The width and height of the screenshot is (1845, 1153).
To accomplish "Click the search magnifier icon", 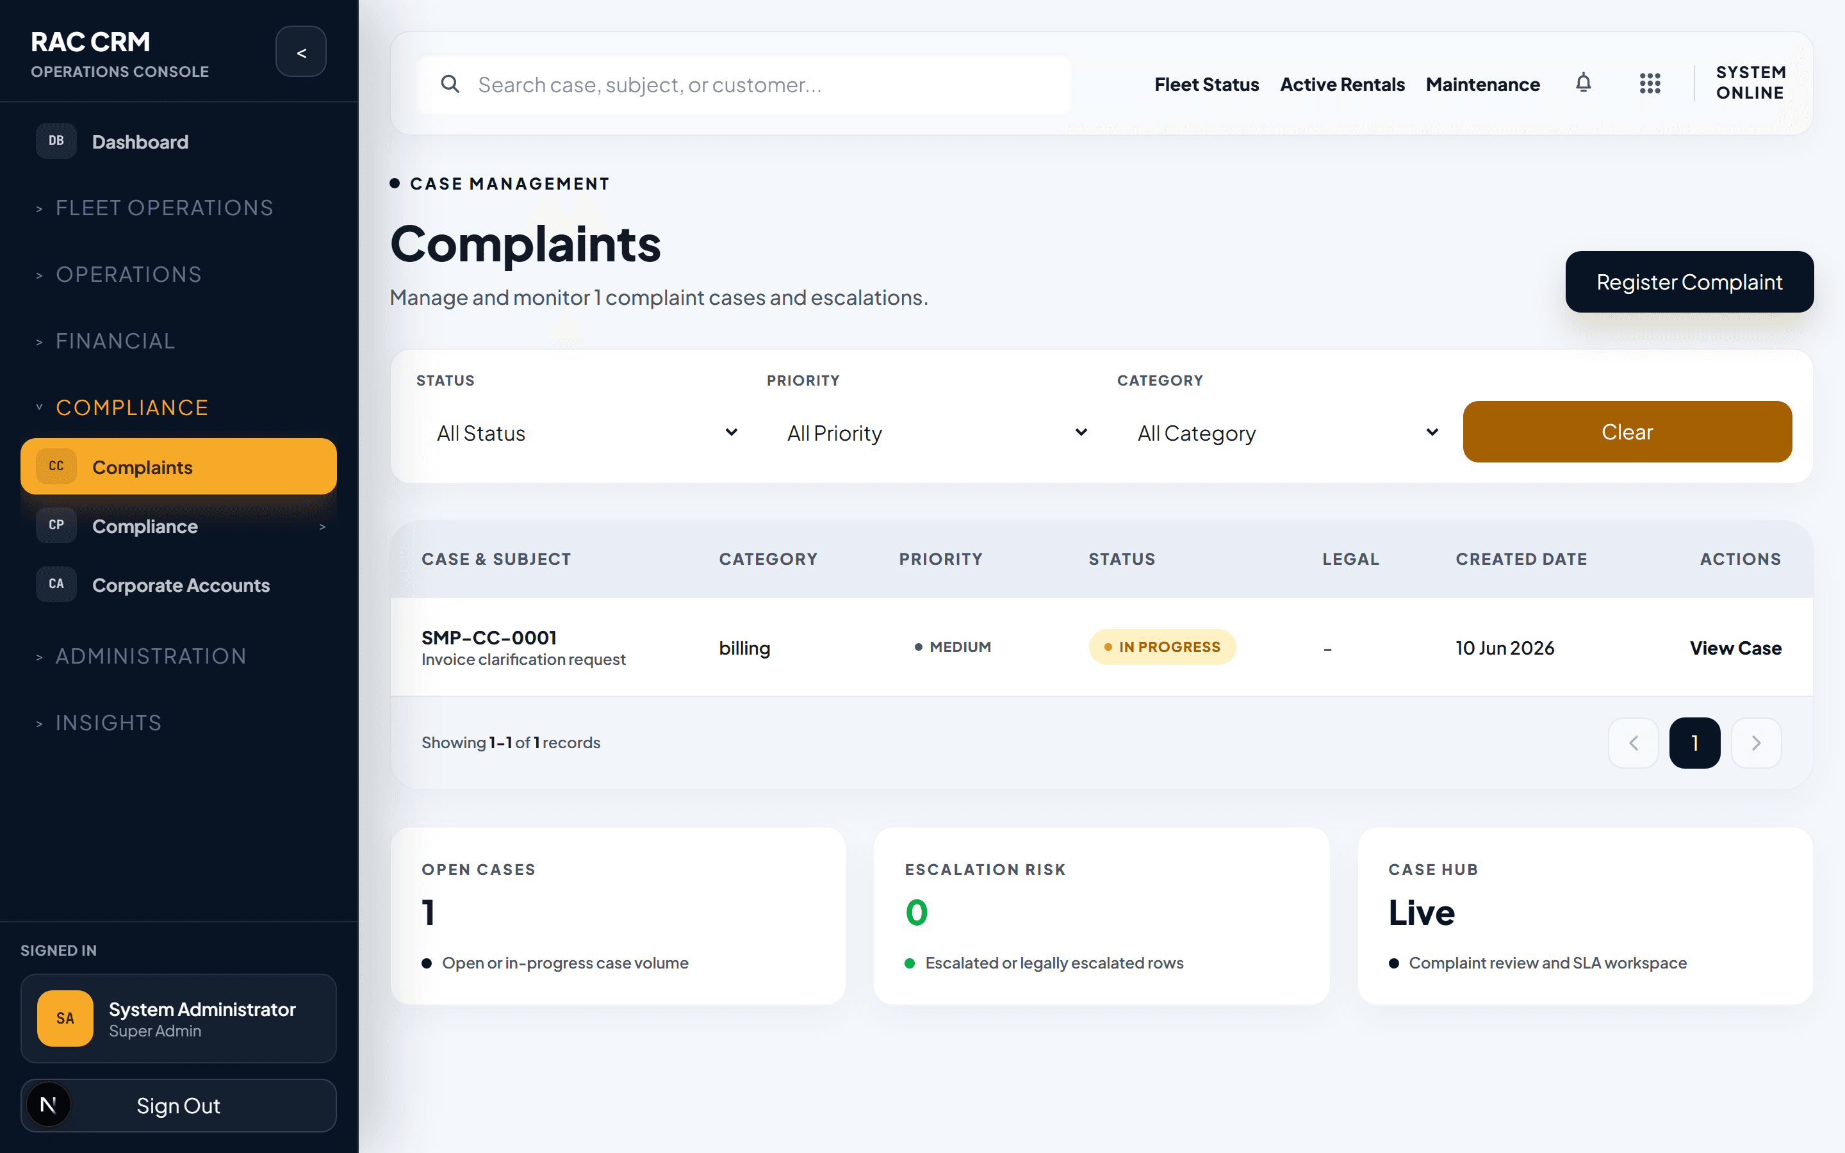I will click(450, 84).
